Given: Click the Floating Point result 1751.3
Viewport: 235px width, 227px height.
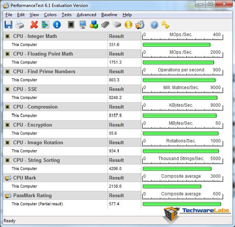Looking at the screenshot, I should [x=115, y=62].
